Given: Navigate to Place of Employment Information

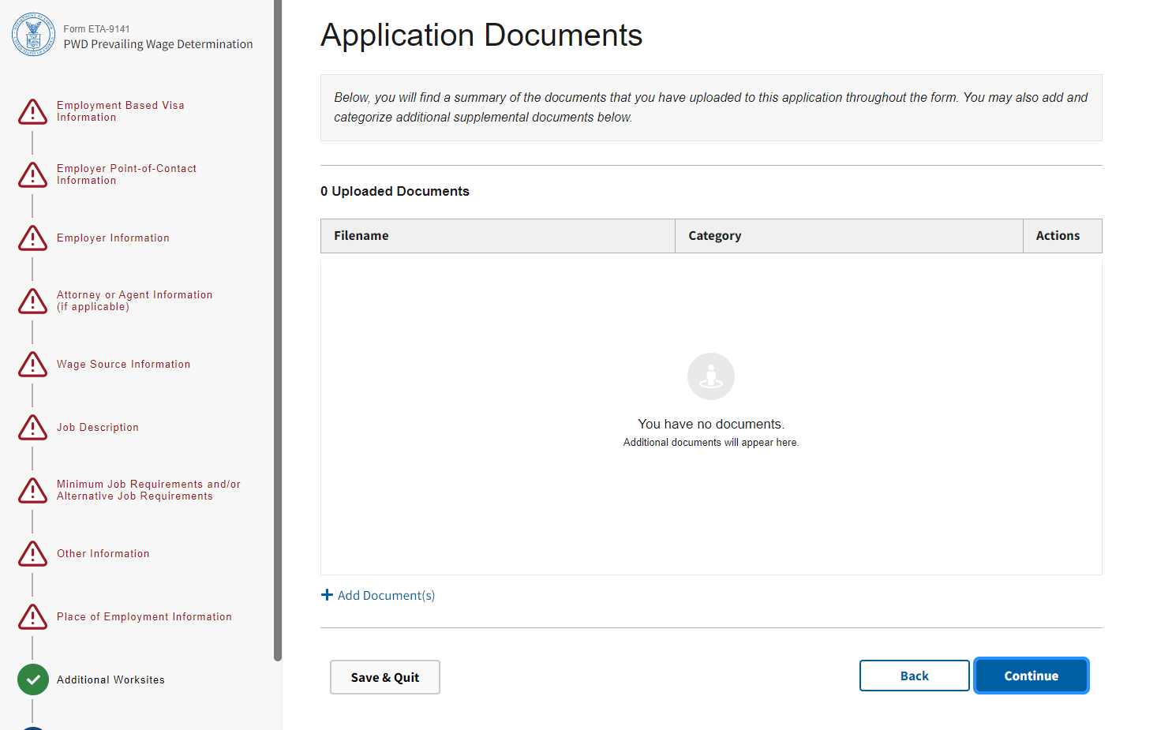Looking at the screenshot, I should click(144, 617).
